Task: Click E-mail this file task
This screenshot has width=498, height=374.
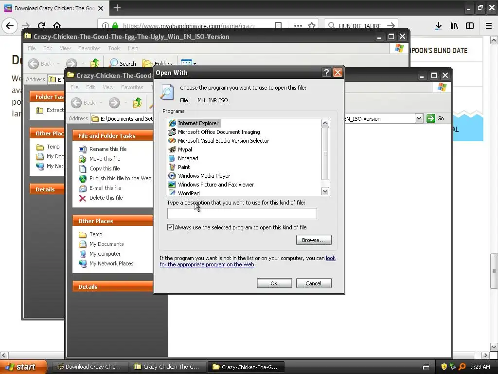Action: point(105,188)
